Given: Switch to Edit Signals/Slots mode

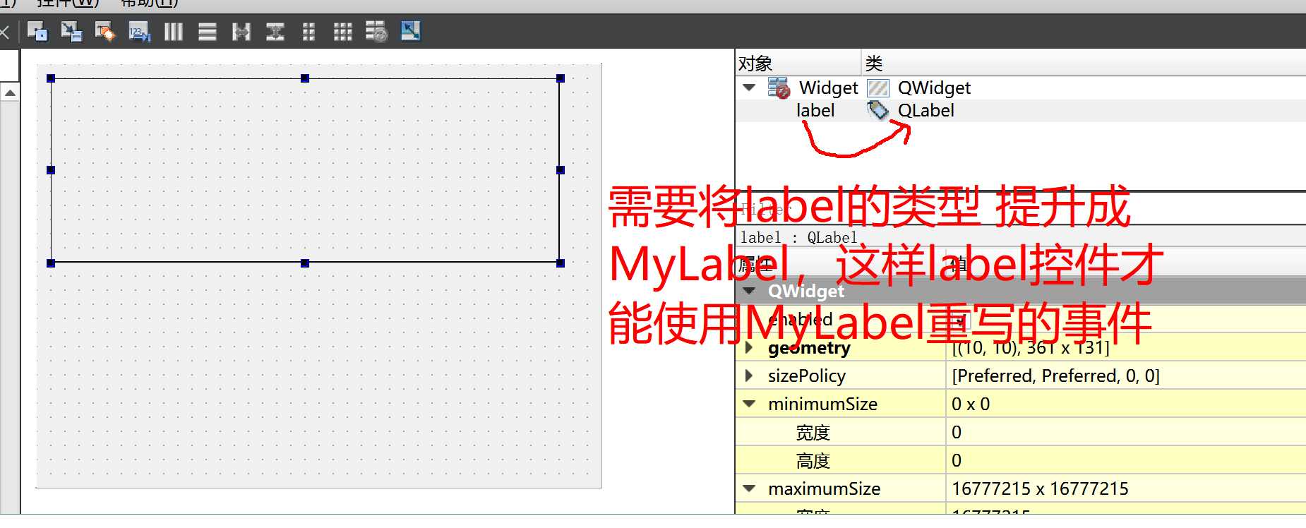Looking at the screenshot, I should (71, 32).
